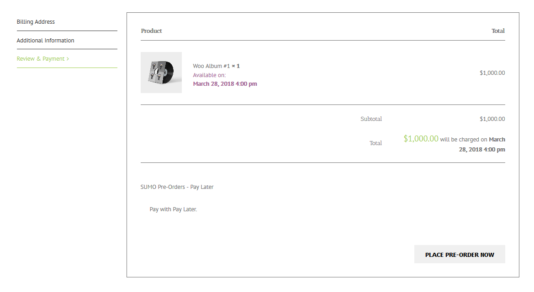Click the chevron beside Review & Payment
This screenshot has height=292, width=534.
tap(68, 59)
